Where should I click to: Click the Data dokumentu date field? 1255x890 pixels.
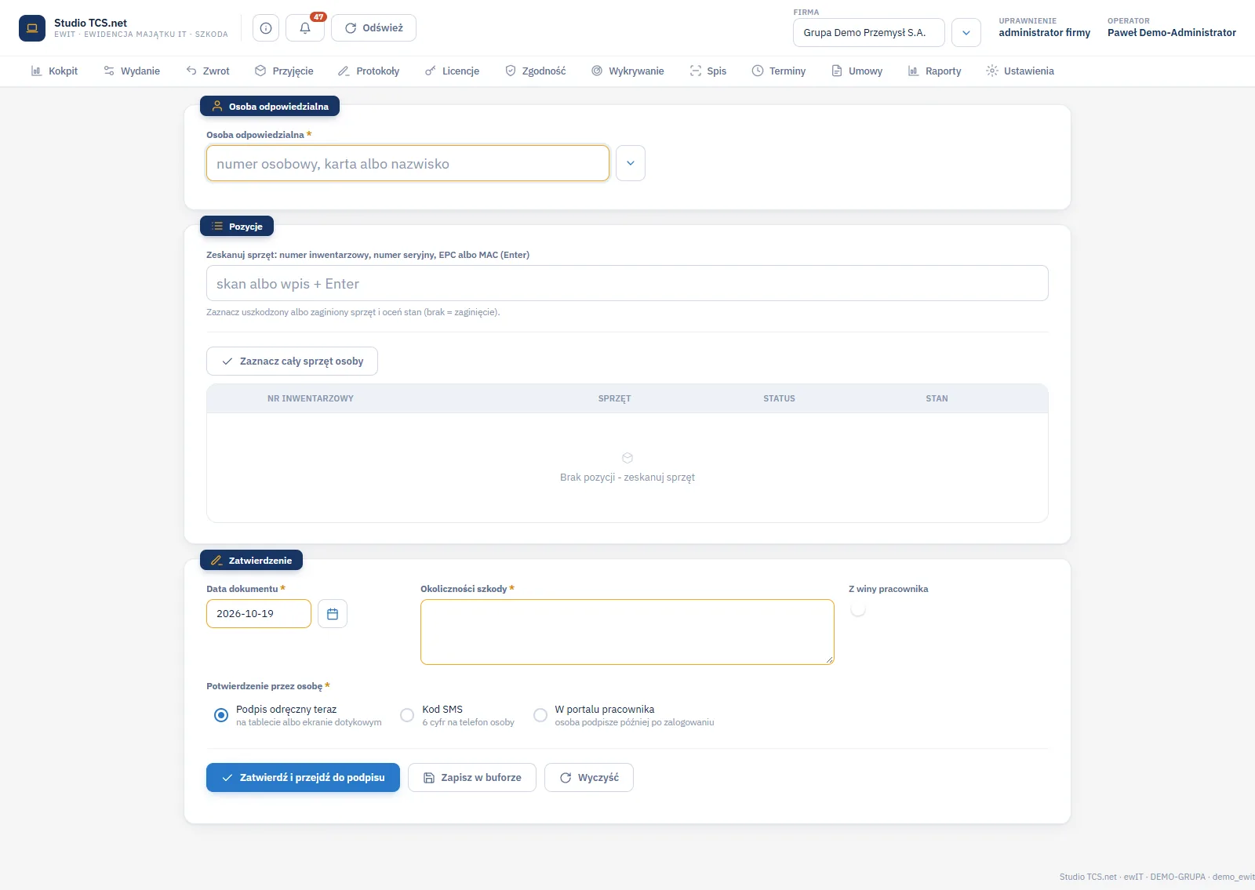coord(259,614)
